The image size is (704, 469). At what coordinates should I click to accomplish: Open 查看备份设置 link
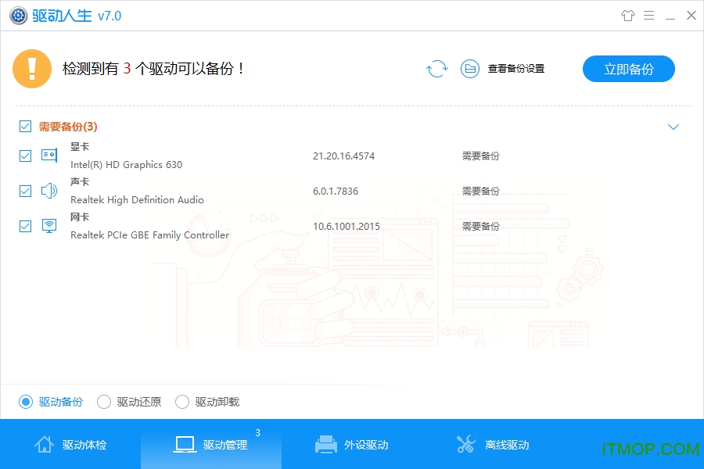click(516, 69)
